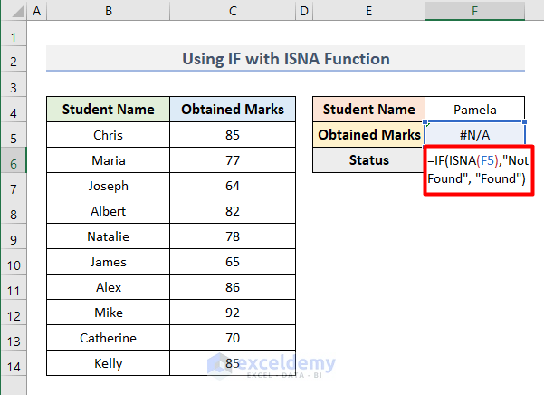Select the highlighted column F header
The image size is (544, 395).
tap(475, 13)
